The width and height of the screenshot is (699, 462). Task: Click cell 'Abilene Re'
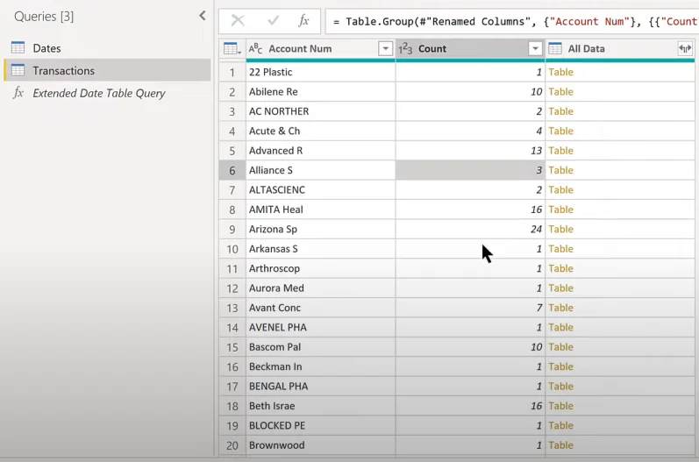point(320,92)
